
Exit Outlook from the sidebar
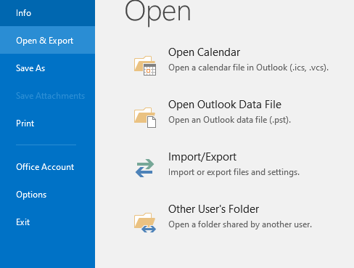(x=47, y=222)
